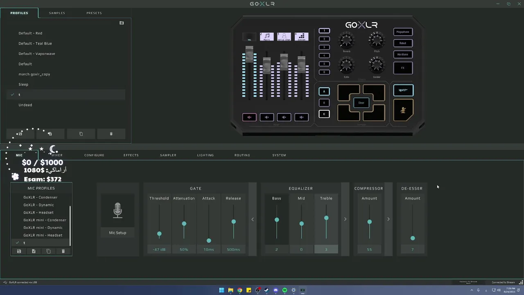Select sample bank A
Screen dimensions: 524x295
pos(324,91)
